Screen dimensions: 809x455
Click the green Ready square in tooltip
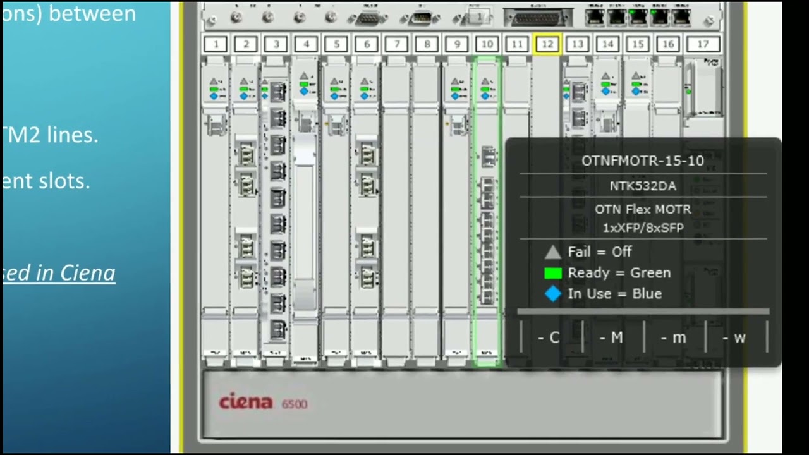click(x=553, y=273)
